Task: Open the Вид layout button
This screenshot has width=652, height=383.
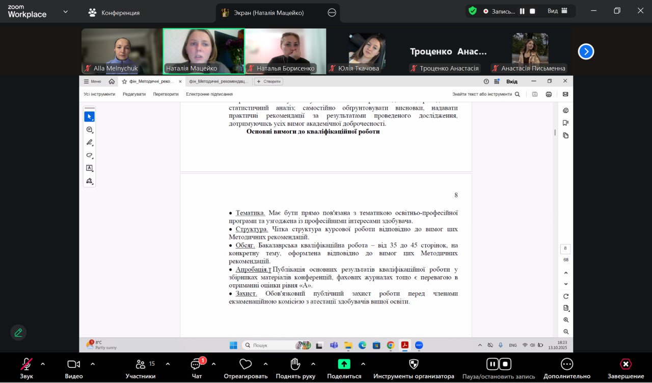Action: coord(557,11)
